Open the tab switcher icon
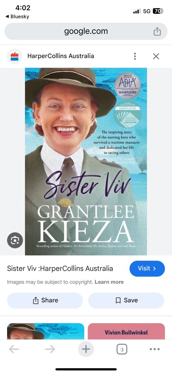The image size is (172, 374). pos(122,349)
